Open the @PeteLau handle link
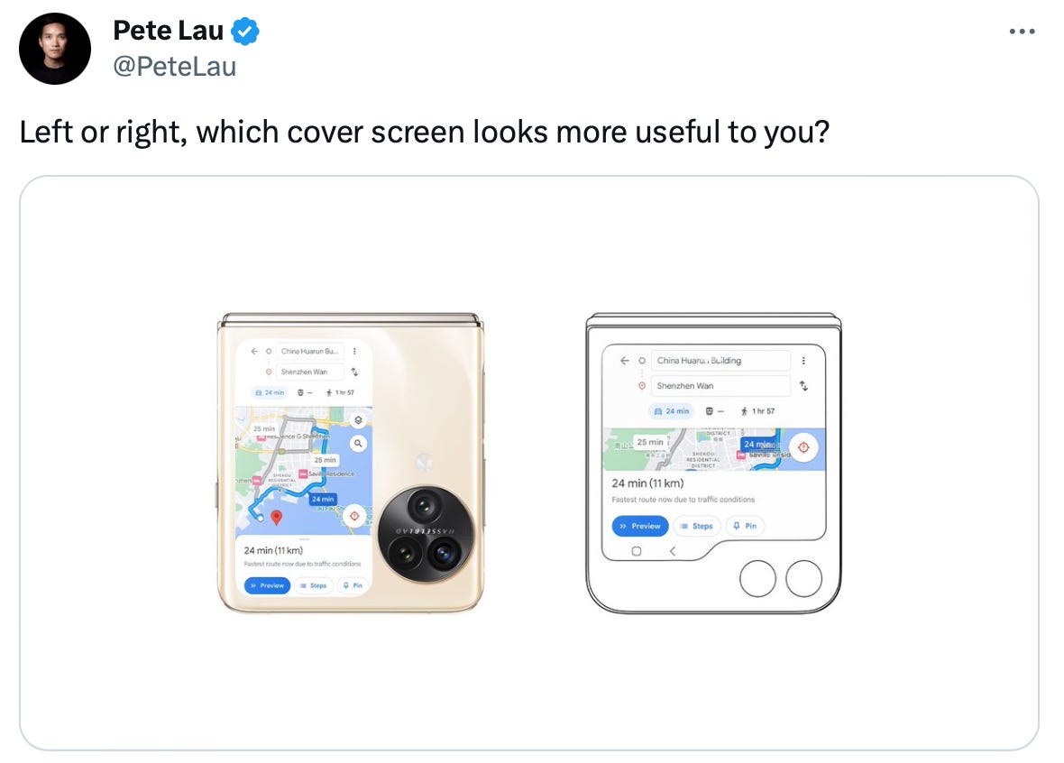 click(174, 67)
